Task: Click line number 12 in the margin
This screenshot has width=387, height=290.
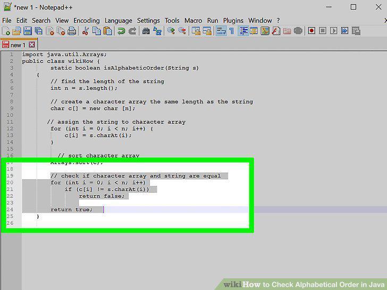Action: [10, 129]
